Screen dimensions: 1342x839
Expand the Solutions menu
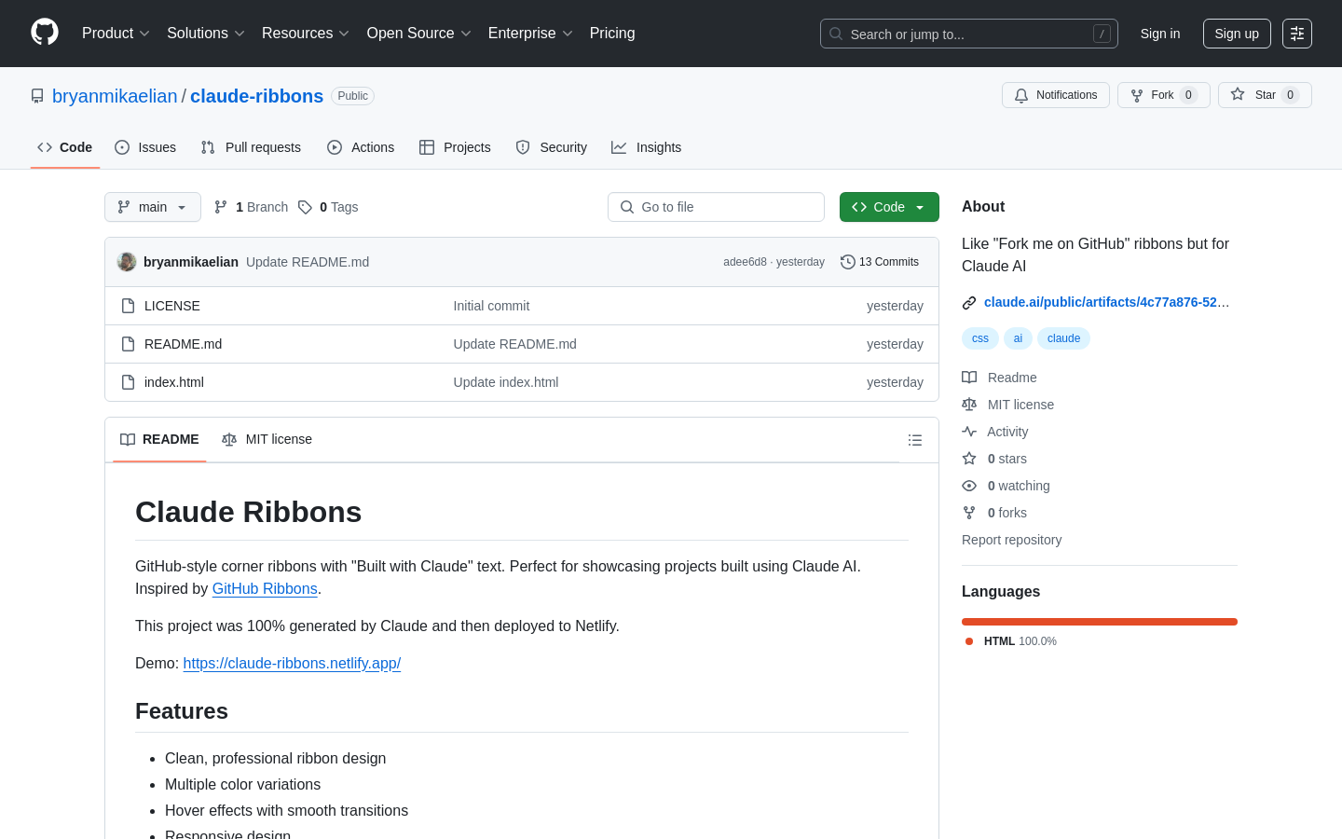[x=206, y=34]
